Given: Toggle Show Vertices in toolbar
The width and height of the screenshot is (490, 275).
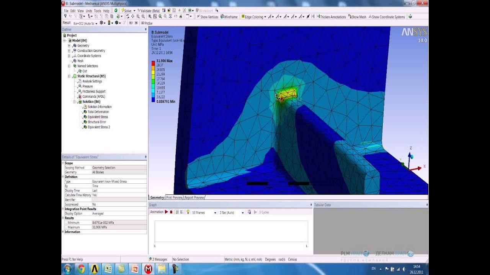Looking at the screenshot, I should point(207,17).
